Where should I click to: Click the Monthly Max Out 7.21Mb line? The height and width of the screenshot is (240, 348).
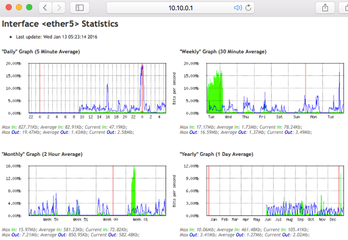coord(71,235)
